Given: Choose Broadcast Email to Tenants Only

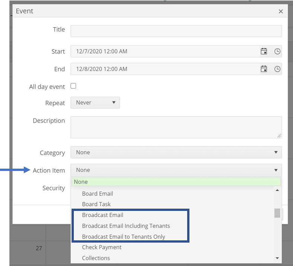Looking at the screenshot, I should (124, 237).
